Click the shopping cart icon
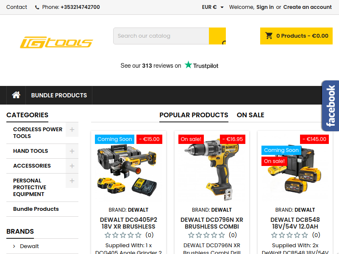Image resolution: width=339 pixels, height=254 pixels. coord(269,36)
